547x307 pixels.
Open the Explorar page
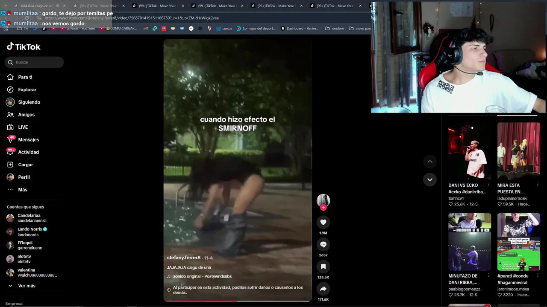pos(27,90)
